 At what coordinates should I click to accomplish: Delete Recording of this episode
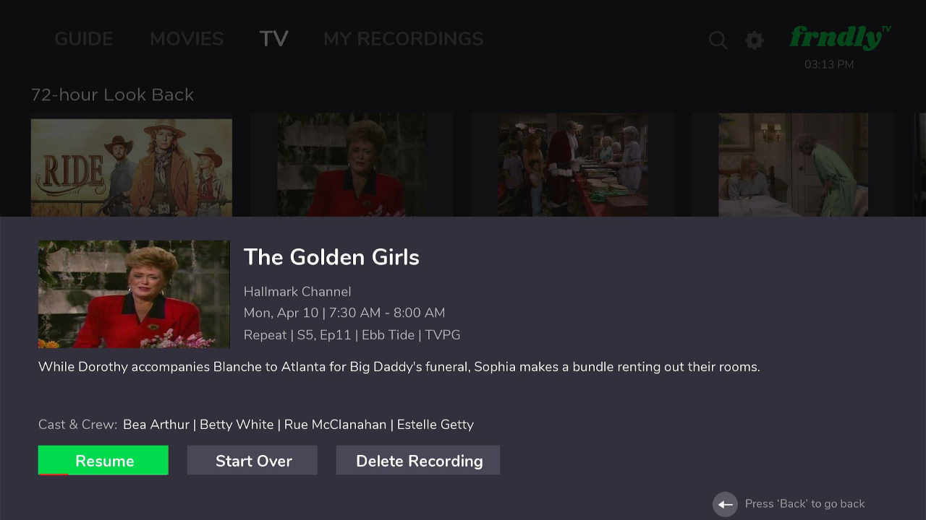(417, 460)
